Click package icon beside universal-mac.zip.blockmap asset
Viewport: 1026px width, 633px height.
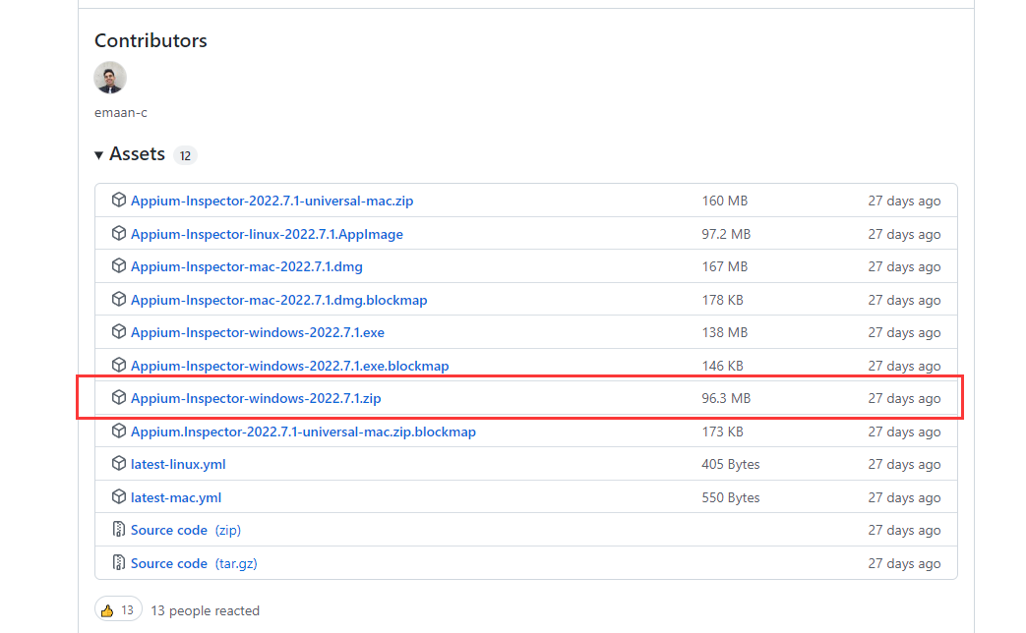click(118, 431)
